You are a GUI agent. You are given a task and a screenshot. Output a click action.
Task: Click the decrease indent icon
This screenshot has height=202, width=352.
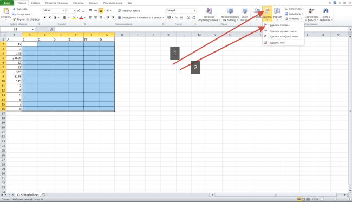(x=108, y=17)
